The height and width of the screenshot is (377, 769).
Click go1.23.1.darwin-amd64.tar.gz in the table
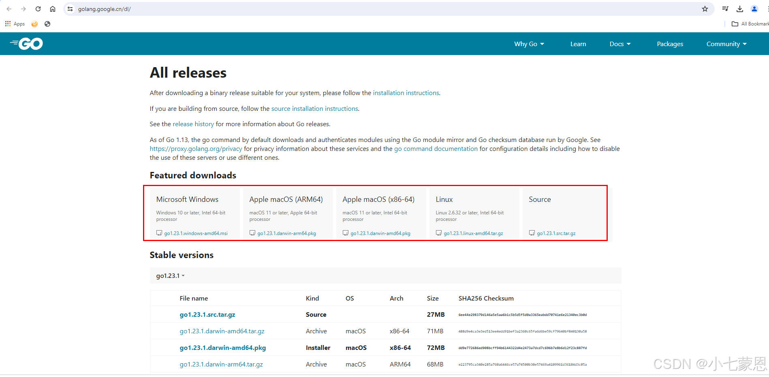pos(222,331)
